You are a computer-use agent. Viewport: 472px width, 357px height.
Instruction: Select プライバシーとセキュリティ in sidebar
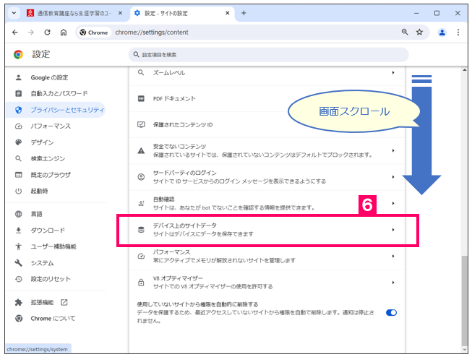click(x=56, y=110)
